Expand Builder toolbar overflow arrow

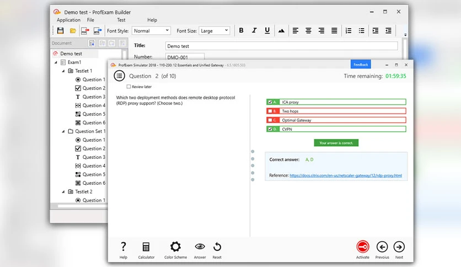(x=405, y=35)
